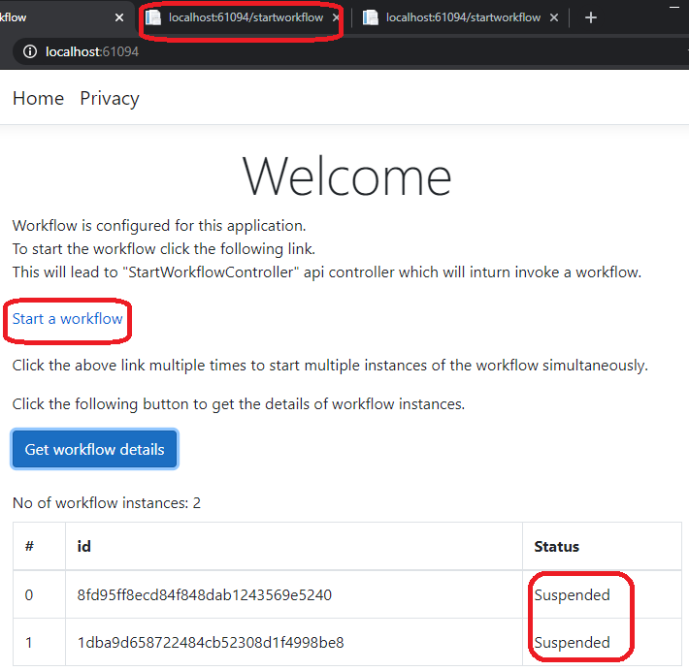This screenshot has height=671, width=689.
Task: Click Suspended status in row 0
Action: coord(573,595)
